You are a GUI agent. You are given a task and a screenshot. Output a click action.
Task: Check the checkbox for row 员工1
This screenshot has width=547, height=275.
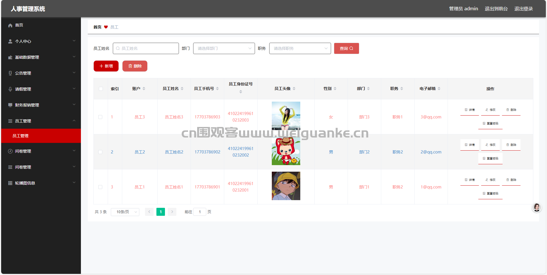point(100,187)
